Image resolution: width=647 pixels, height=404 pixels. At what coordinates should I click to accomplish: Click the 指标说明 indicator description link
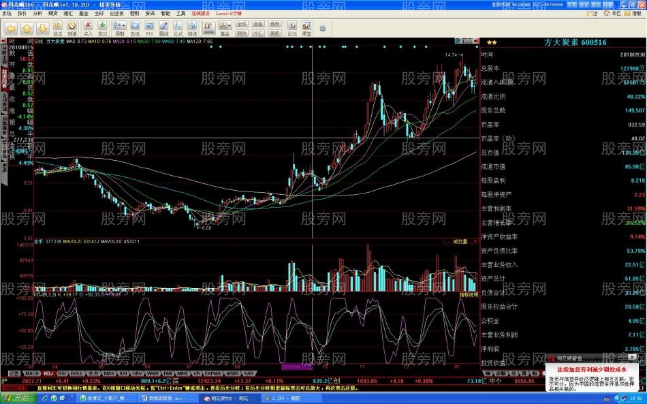469,294
